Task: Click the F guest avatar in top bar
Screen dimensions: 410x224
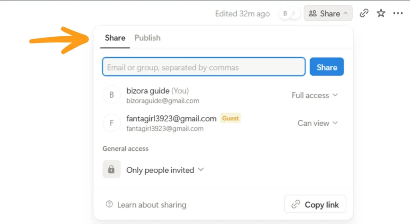Action: (294, 13)
